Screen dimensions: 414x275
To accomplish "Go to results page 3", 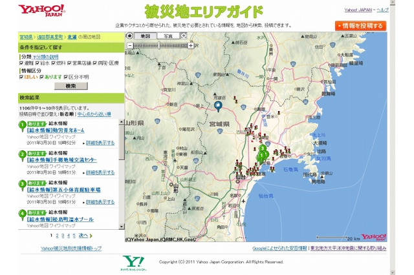I will click(x=63, y=236).
